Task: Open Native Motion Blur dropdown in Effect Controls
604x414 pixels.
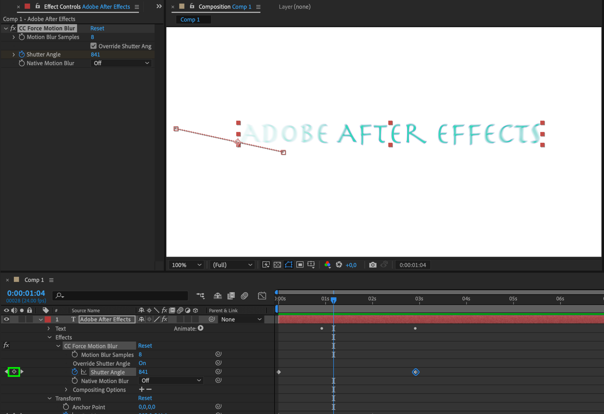Action: coord(121,63)
